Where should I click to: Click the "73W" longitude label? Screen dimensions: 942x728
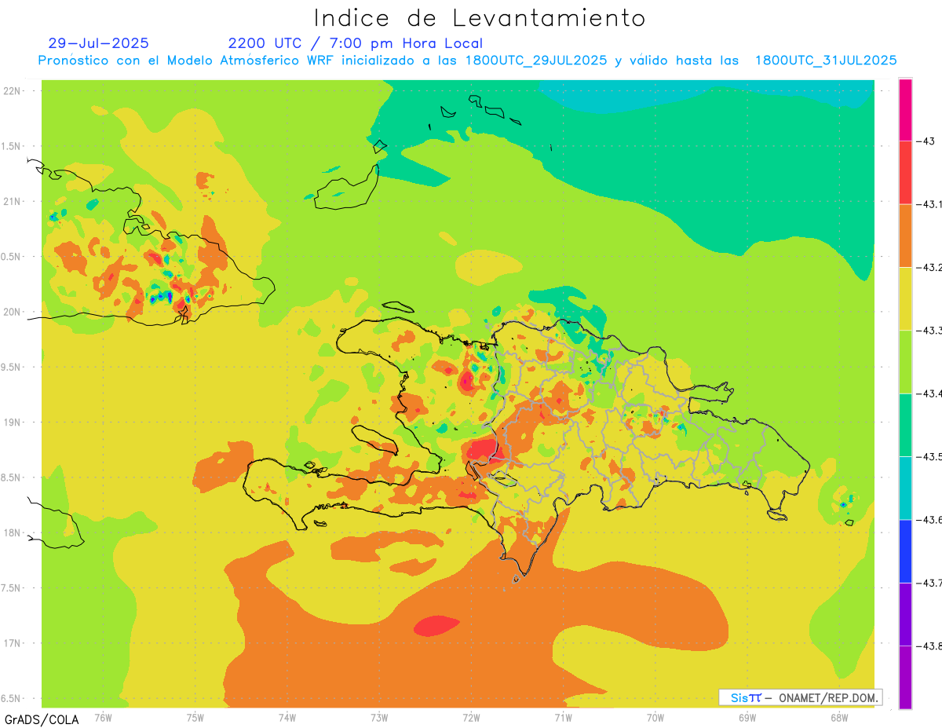click(x=379, y=717)
